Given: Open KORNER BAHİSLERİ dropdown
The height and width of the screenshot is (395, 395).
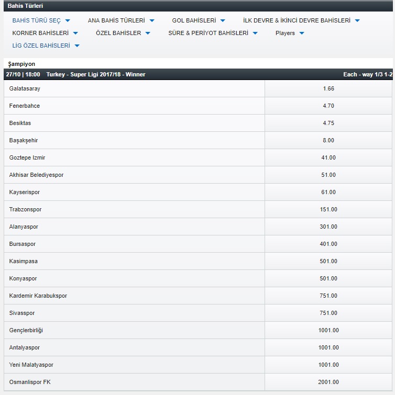Looking at the screenshot, I should pyautogui.click(x=45, y=33).
